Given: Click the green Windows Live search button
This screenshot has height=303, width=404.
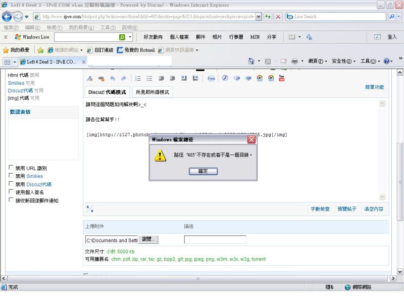Looking at the screenshot, I should click(x=122, y=37).
